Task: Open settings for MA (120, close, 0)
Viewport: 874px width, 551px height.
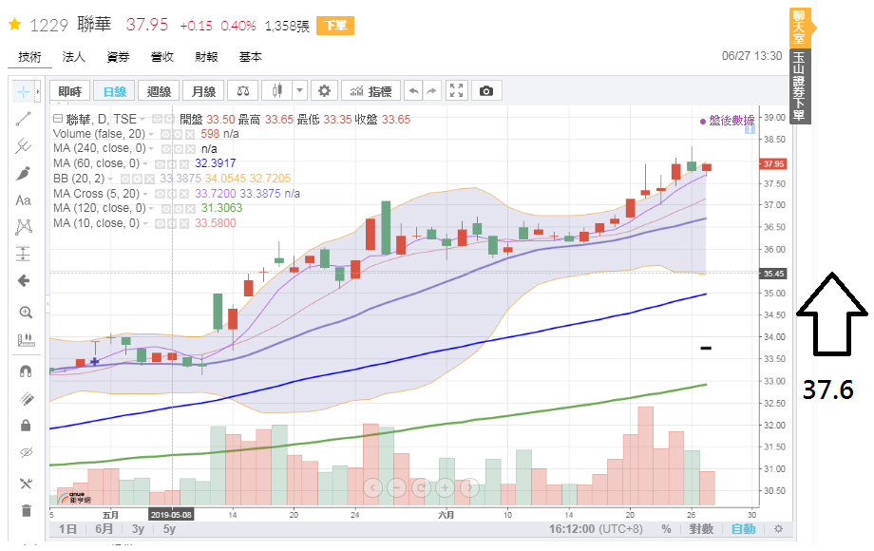Action: coord(179,208)
